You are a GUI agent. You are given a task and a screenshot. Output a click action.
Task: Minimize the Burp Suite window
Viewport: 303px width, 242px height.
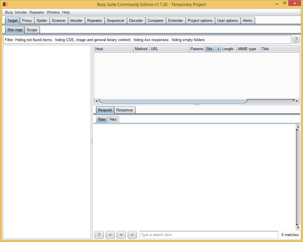click(x=277, y=4)
